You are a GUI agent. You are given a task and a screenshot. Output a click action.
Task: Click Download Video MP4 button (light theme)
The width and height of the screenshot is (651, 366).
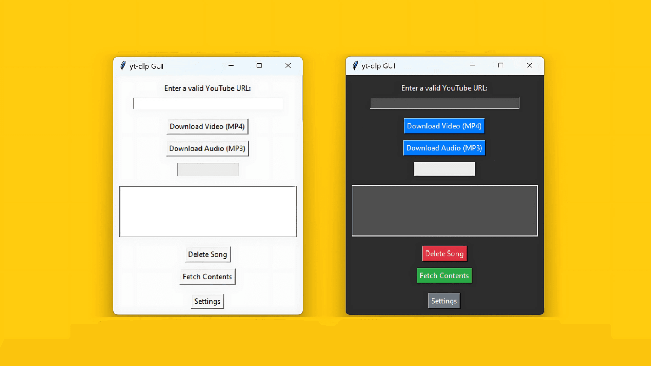(207, 126)
